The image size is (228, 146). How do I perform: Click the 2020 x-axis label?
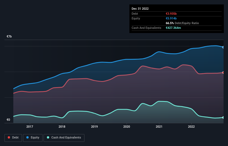click(127, 127)
